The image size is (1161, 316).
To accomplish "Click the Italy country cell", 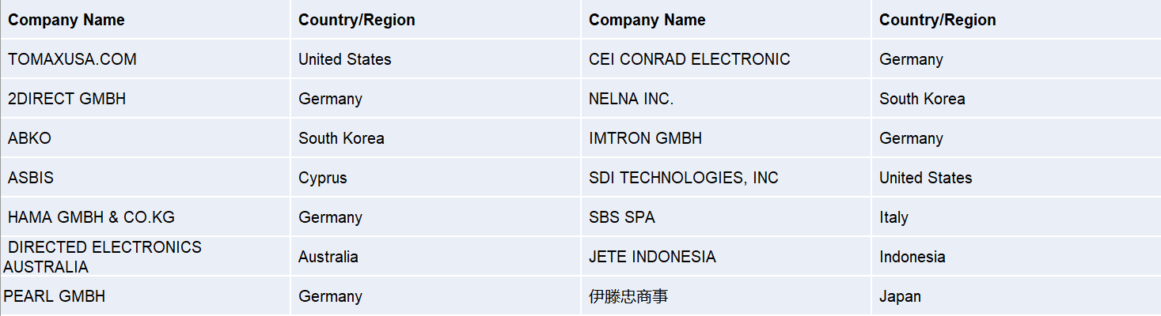I will tap(1016, 217).
